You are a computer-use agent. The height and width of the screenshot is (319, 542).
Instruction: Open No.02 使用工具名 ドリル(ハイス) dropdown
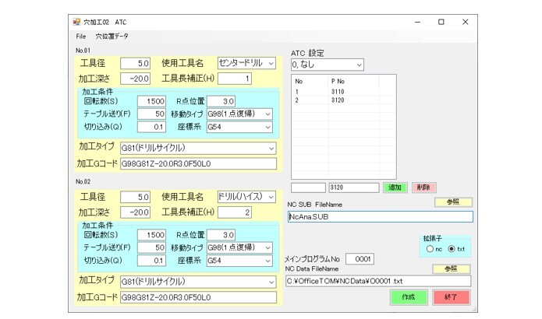[271, 197]
